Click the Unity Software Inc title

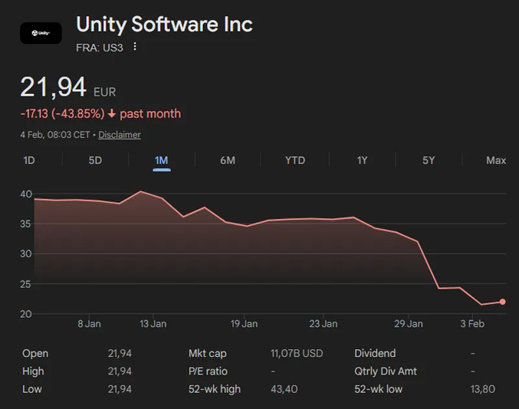[x=164, y=24]
